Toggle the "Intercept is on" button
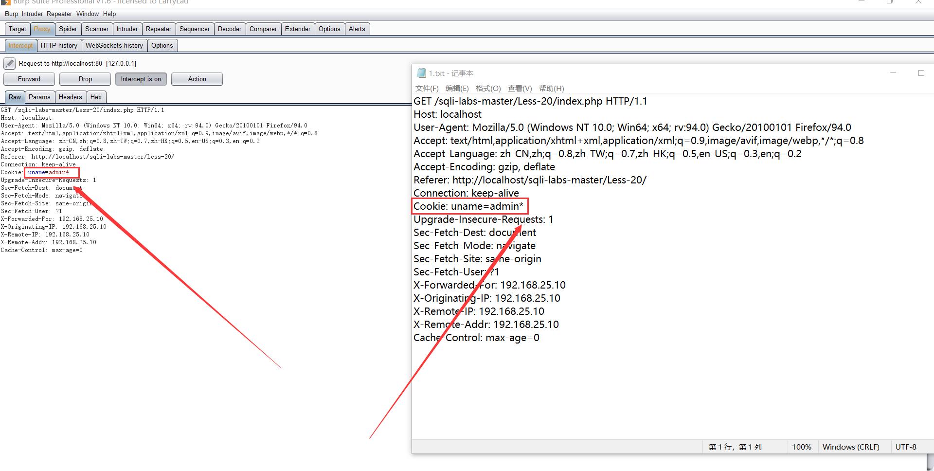The height and width of the screenshot is (471, 934). (x=141, y=79)
